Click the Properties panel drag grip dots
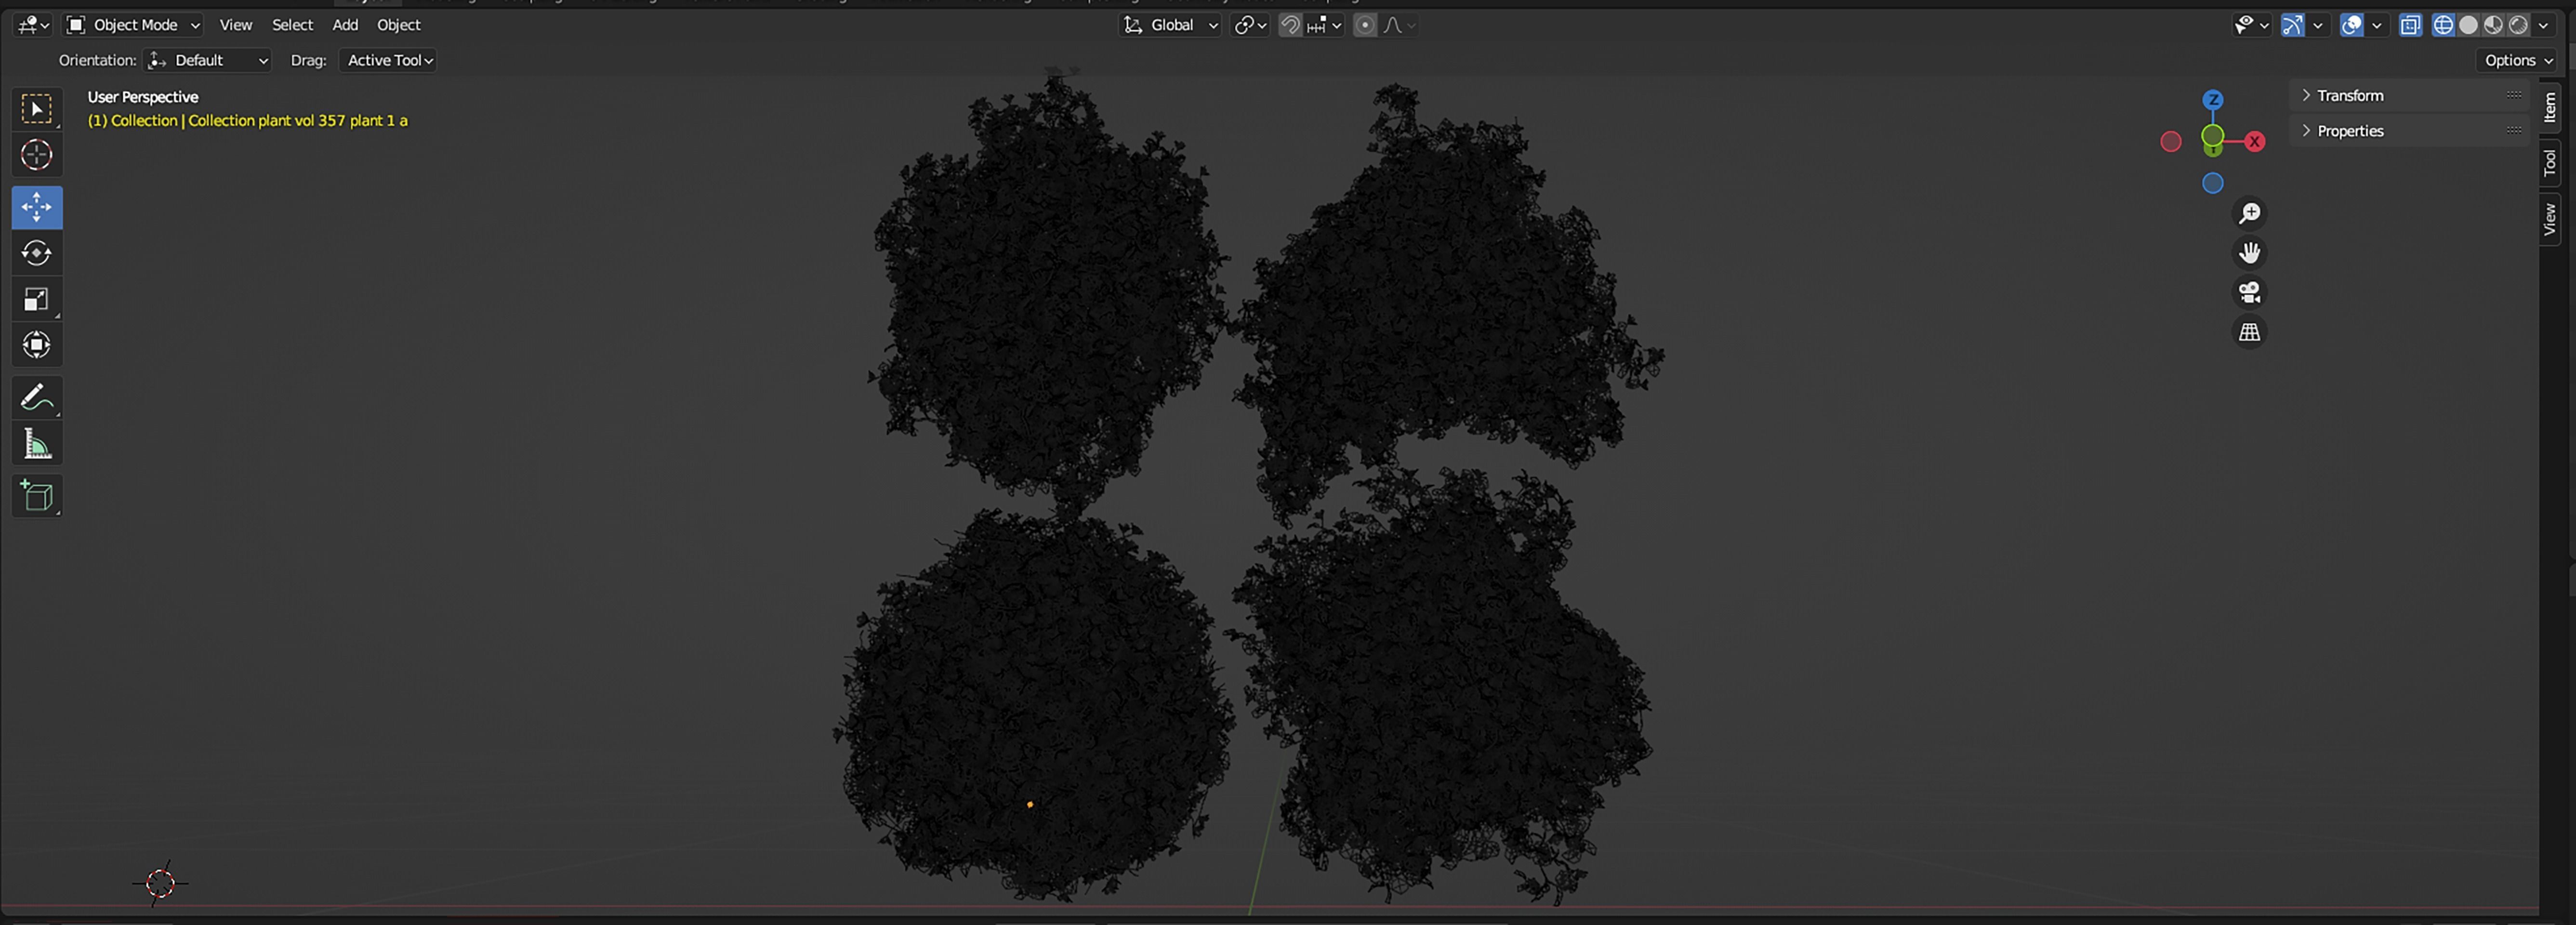Screen dimensions: 2576x925 [x=2513, y=130]
